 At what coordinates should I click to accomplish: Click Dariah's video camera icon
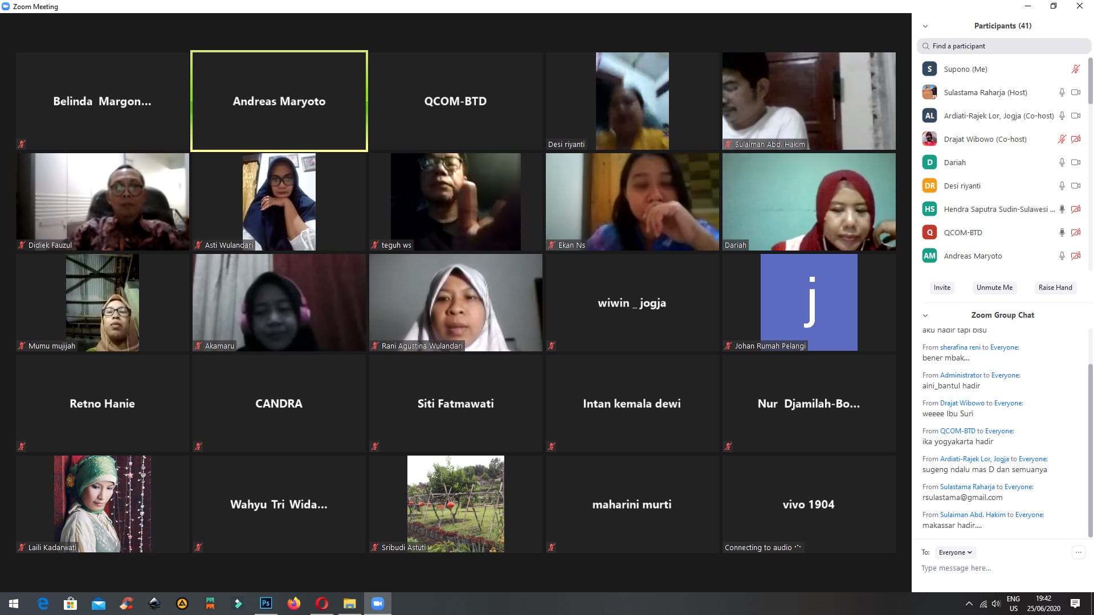point(1076,162)
